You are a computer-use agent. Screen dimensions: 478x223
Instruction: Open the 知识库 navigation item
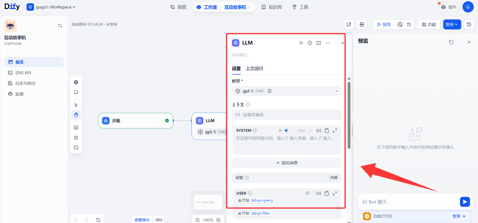272,7
